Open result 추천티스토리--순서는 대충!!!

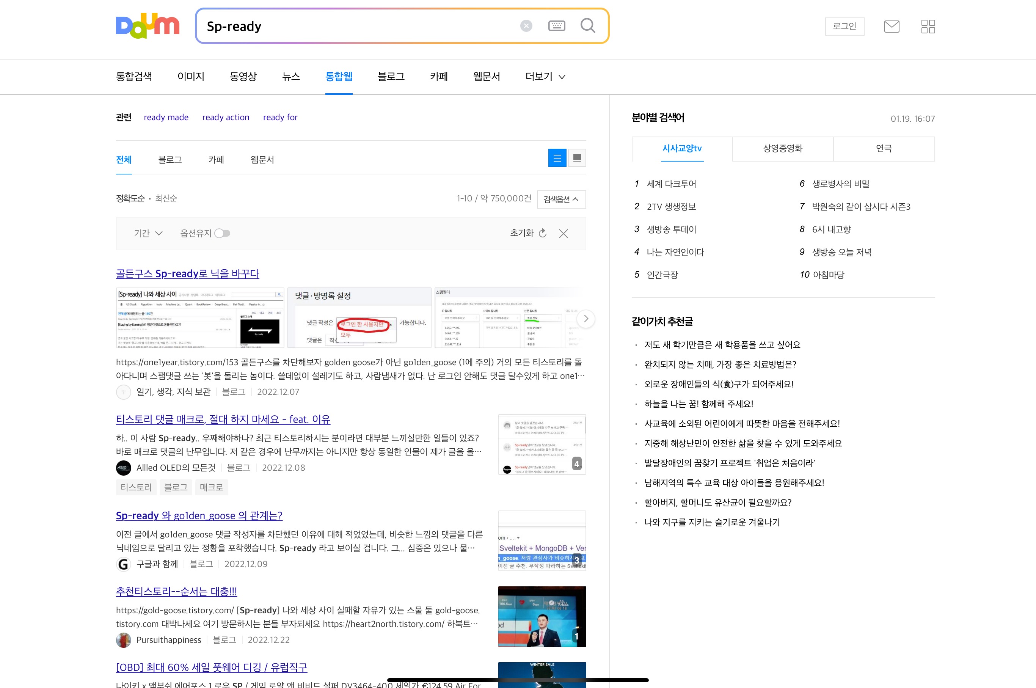pos(176,591)
